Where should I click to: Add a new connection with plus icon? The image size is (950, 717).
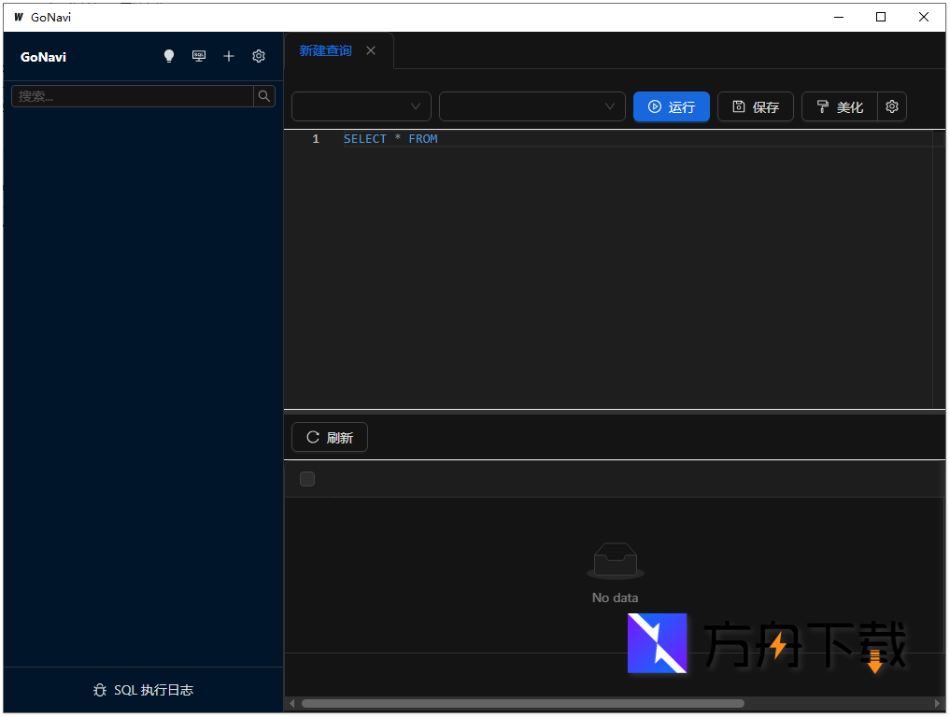pyautogui.click(x=229, y=56)
